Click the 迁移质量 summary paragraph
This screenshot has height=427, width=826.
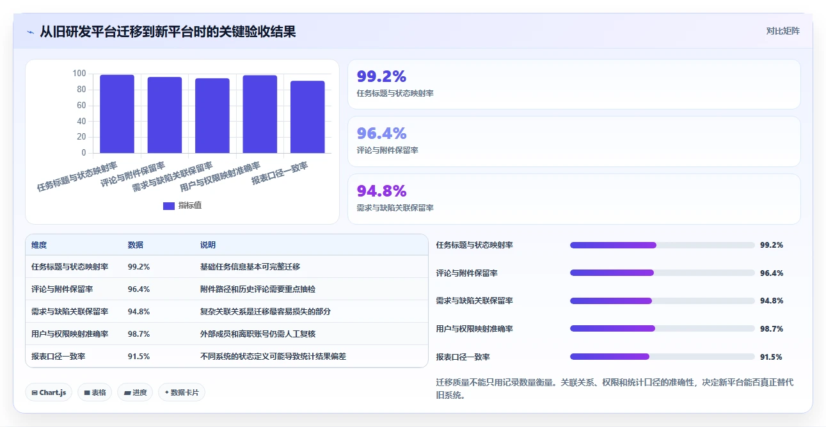615,389
